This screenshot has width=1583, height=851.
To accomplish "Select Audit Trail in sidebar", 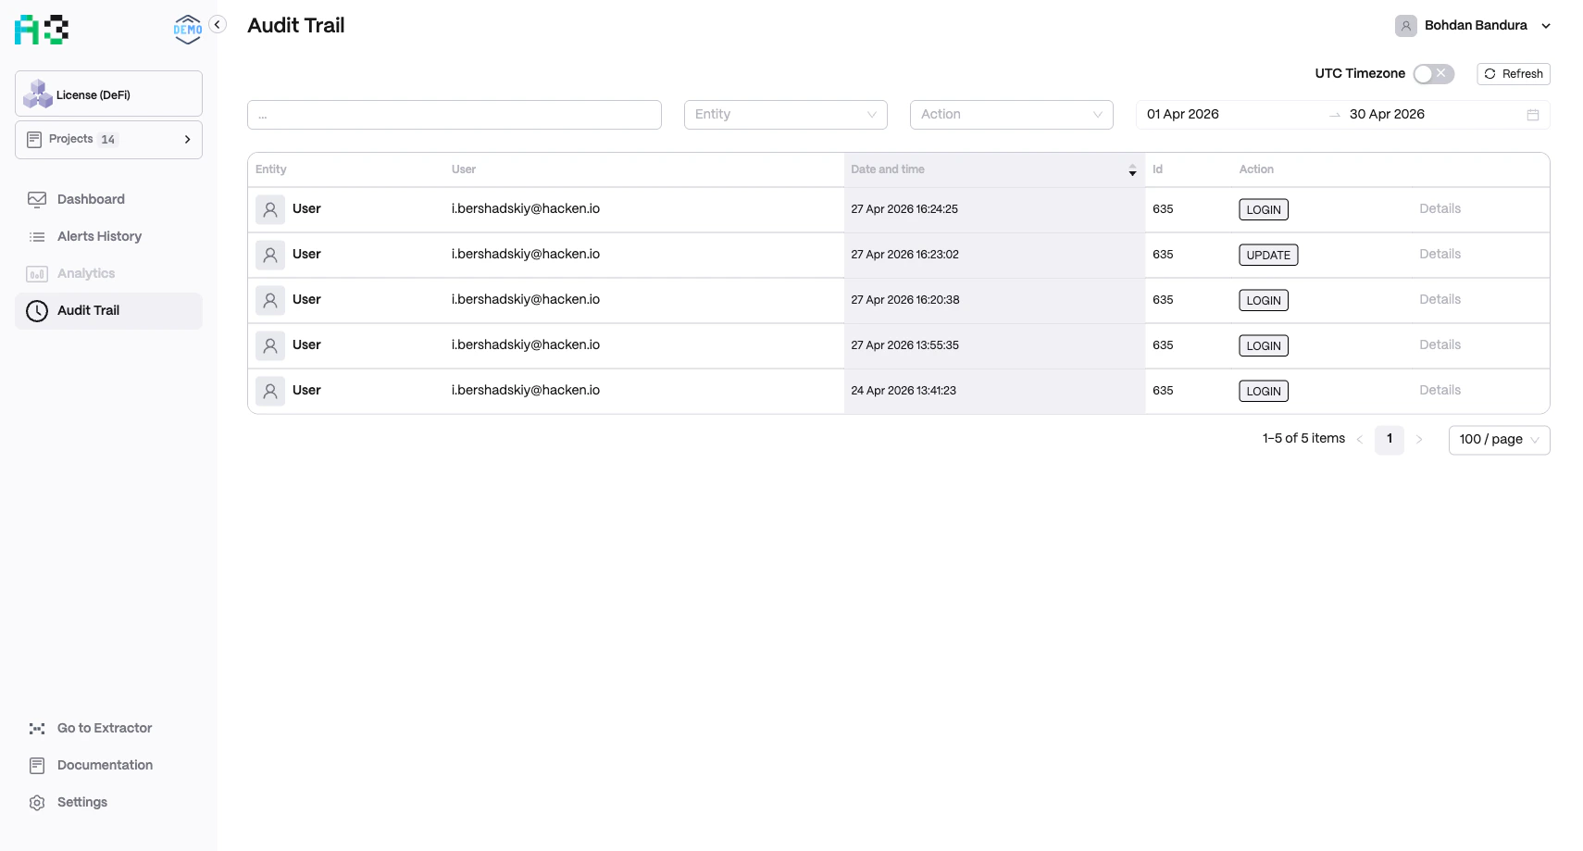I will click(x=108, y=311).
